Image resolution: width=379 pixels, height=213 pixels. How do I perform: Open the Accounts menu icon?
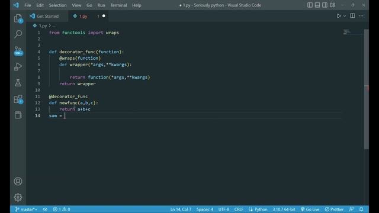[x=18, y=182]
